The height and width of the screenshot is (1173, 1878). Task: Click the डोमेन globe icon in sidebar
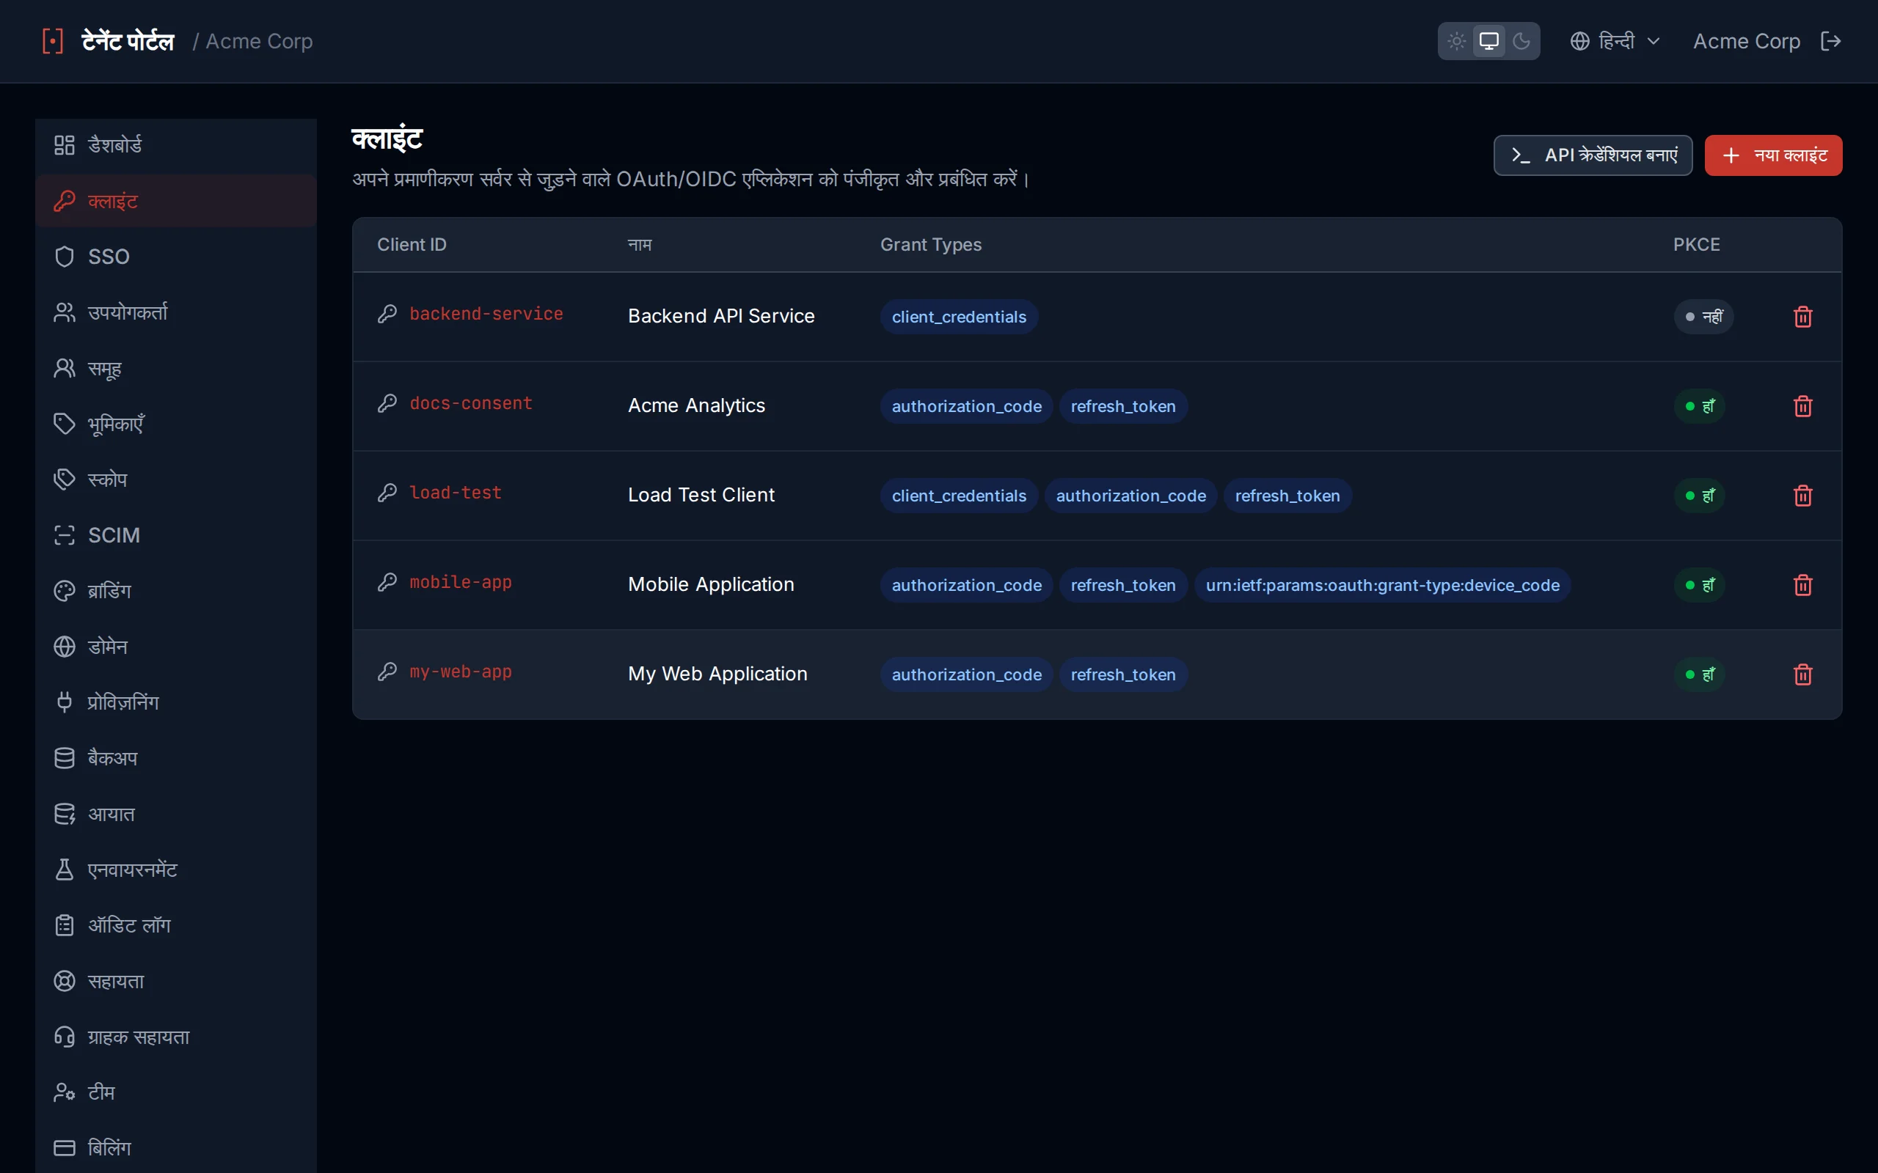point(65,647)
